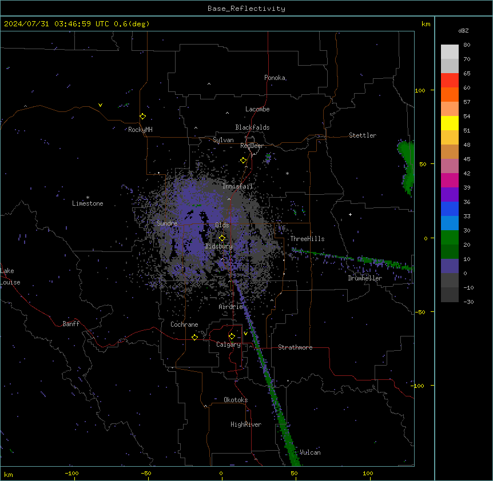The width and height of the screenshot is (493, 481).
Task: Click the Ponoka label
Action: click(275, 78)
